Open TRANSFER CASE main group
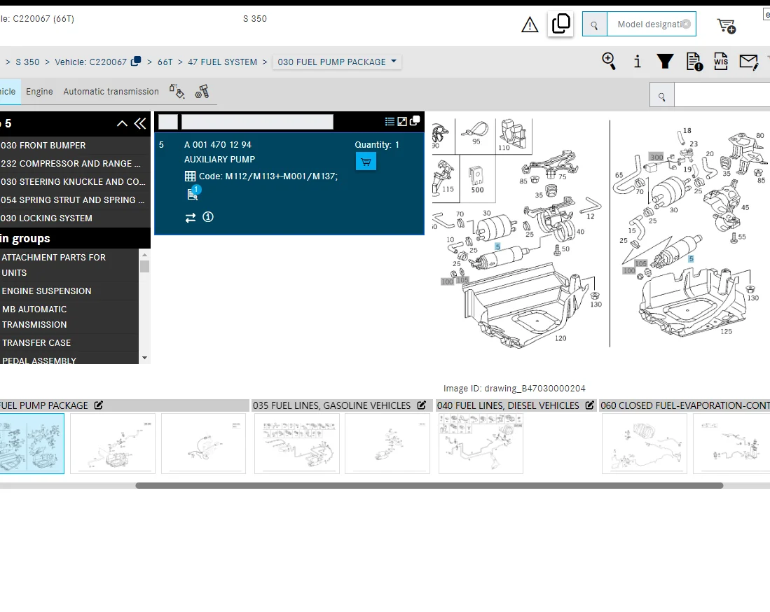Screen dimensions: 770x612 click(x=69, y=342)
